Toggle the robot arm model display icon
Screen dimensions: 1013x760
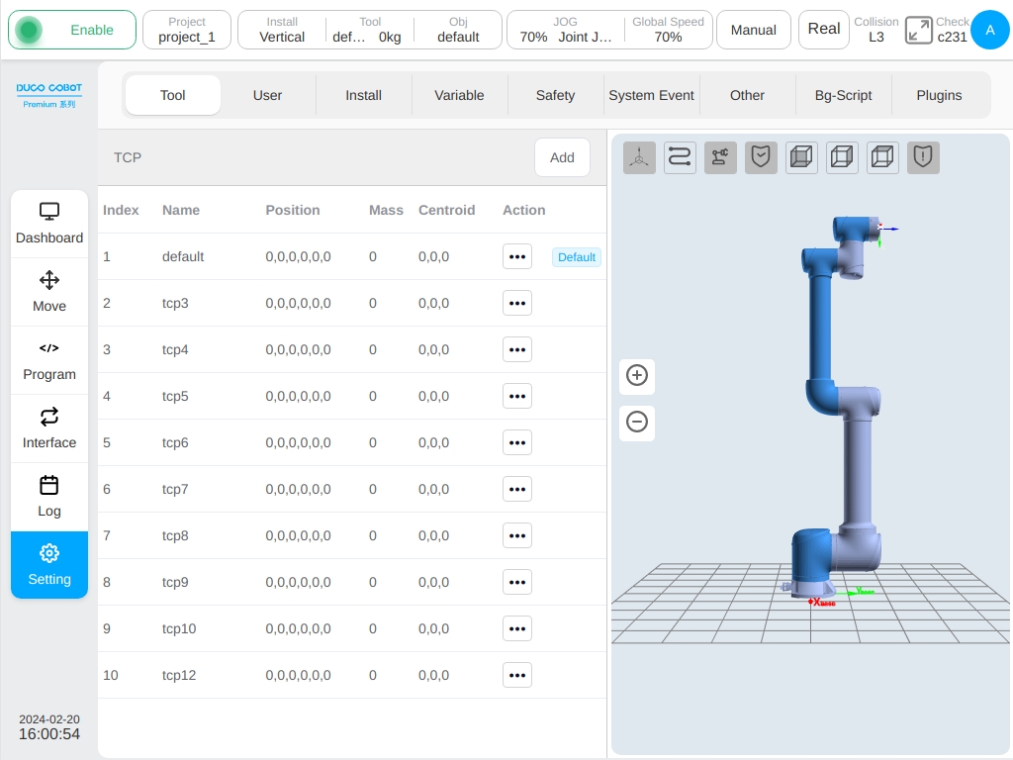(720, 157)
